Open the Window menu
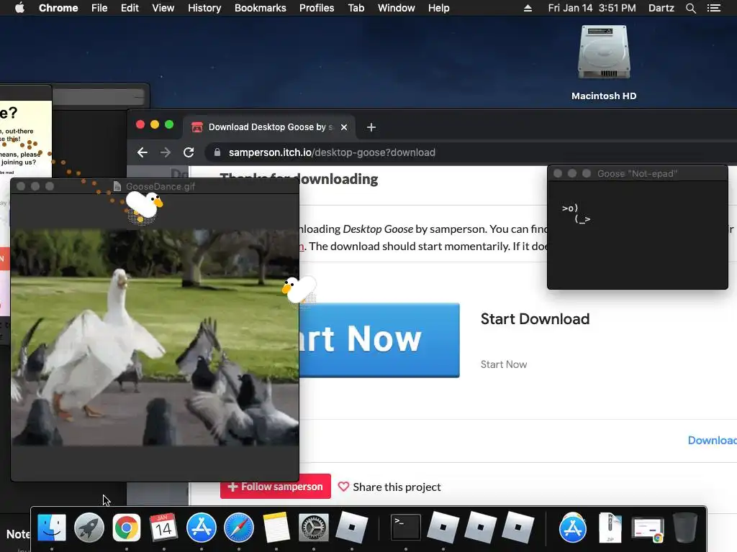 pos(397,8)
